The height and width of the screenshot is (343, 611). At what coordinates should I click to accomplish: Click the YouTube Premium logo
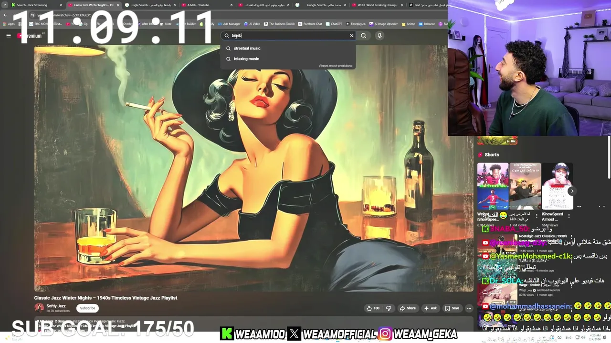[x=30, y=36]
